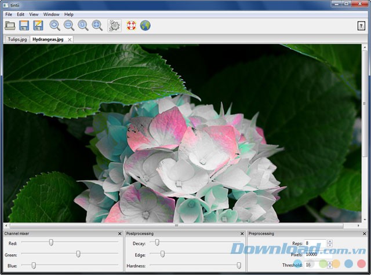The height and width of the screenshot is (275, 371).
Task: Switch to the Tulips.jpg tab
Action: [16, 39]
